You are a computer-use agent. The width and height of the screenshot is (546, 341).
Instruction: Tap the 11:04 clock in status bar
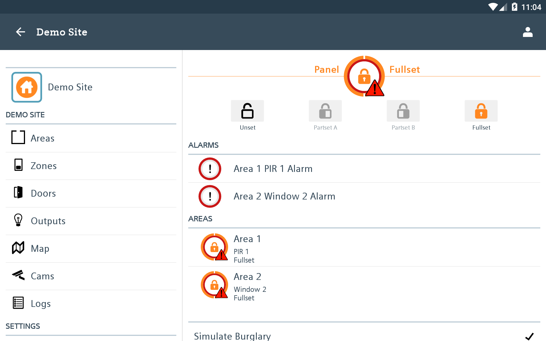coord(531,7)
